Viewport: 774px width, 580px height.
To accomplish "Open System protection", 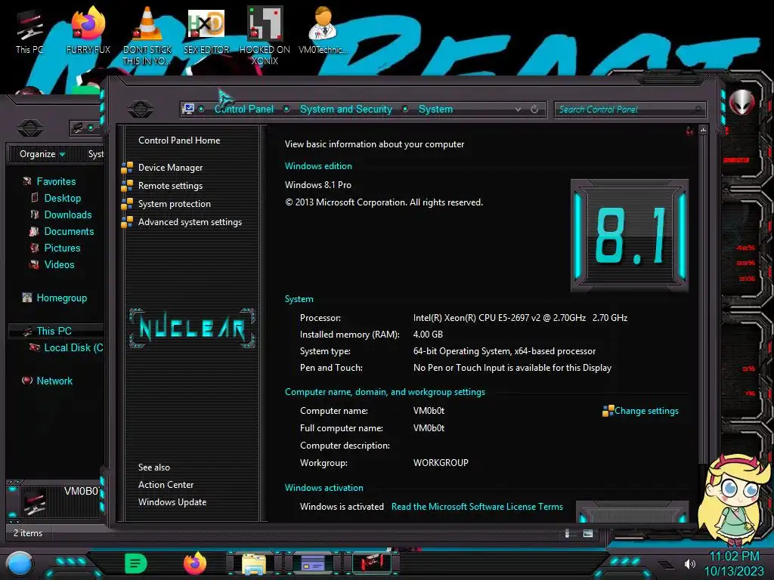I will (x=175, y=204).
